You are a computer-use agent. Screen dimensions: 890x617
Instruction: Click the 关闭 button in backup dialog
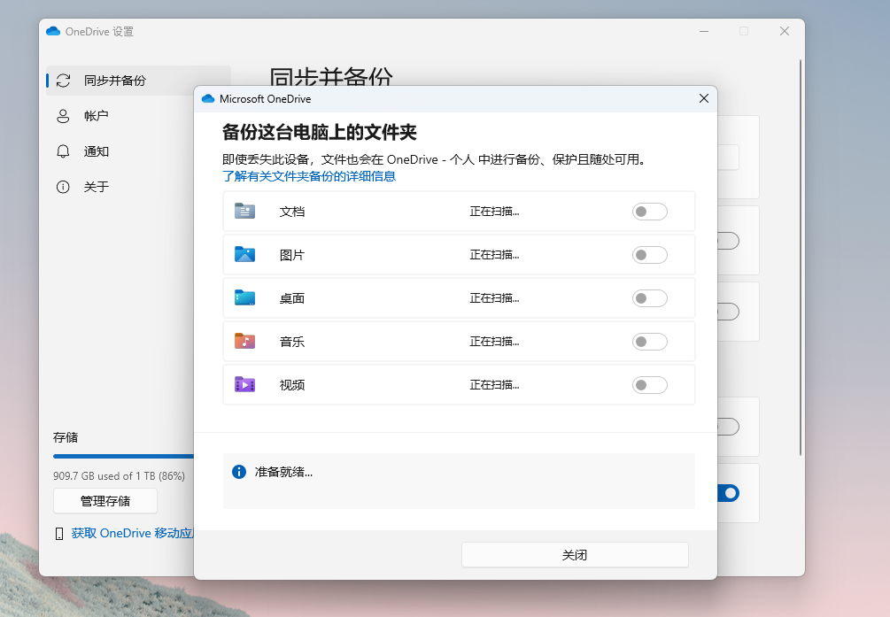pos(575,555)
